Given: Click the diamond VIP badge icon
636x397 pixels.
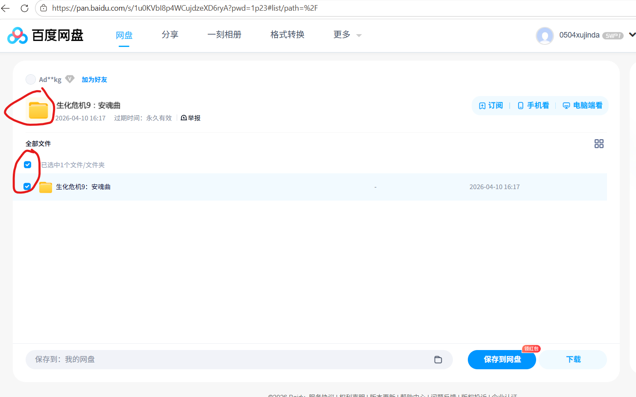Looking at the screenshot, I should click(x=70, y=79).
